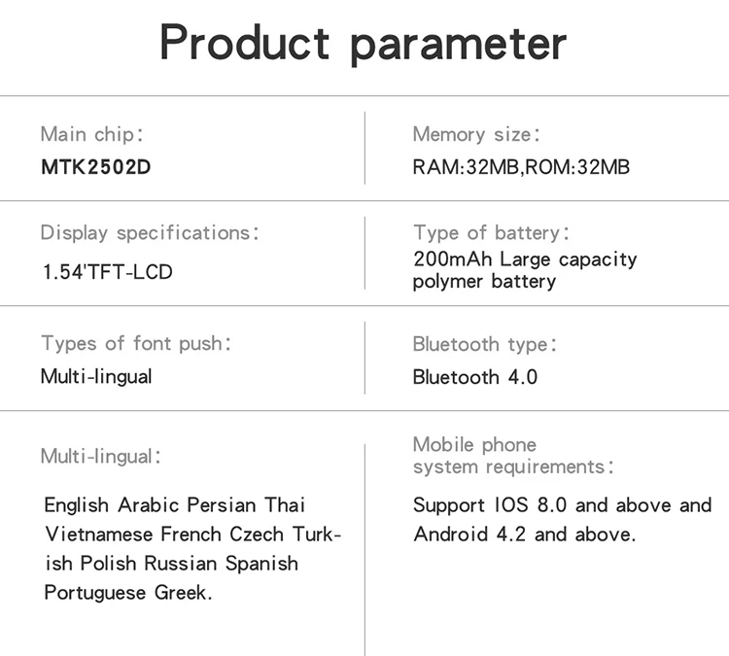Click the Portuguese Greek text line
The image size is (729, 656).
coord(127,593)
